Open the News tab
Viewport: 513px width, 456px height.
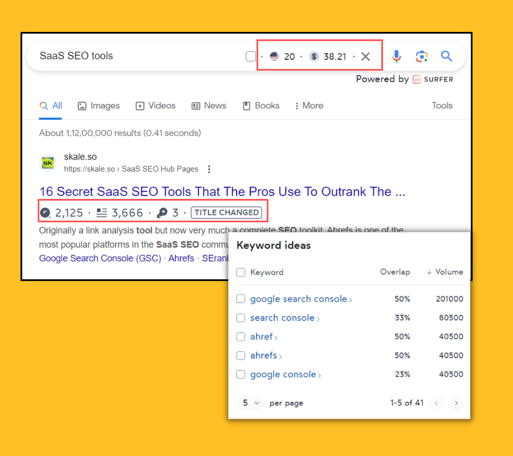tap(209, 105)
